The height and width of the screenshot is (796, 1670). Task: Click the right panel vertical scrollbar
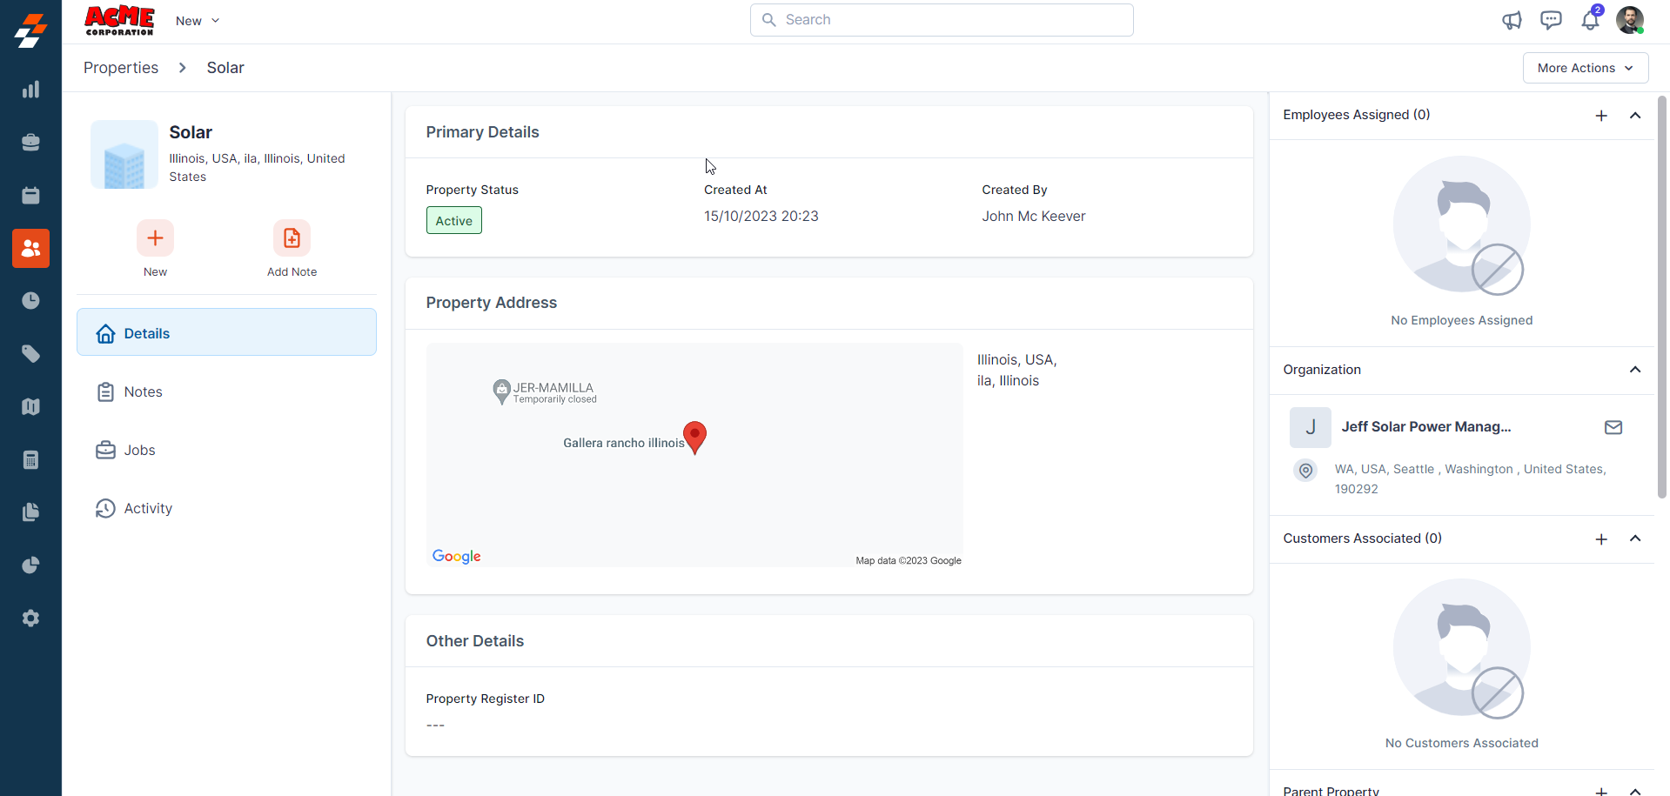tap(1661, 297)
